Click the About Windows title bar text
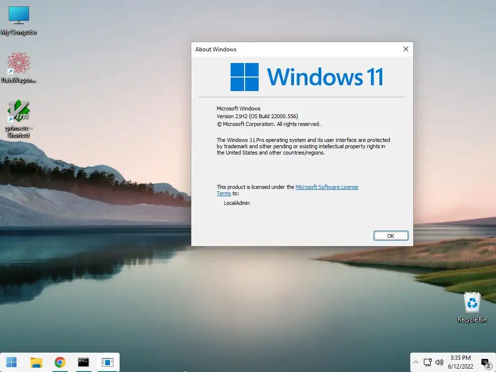The image size is (496, 372). tap(216, 49)
